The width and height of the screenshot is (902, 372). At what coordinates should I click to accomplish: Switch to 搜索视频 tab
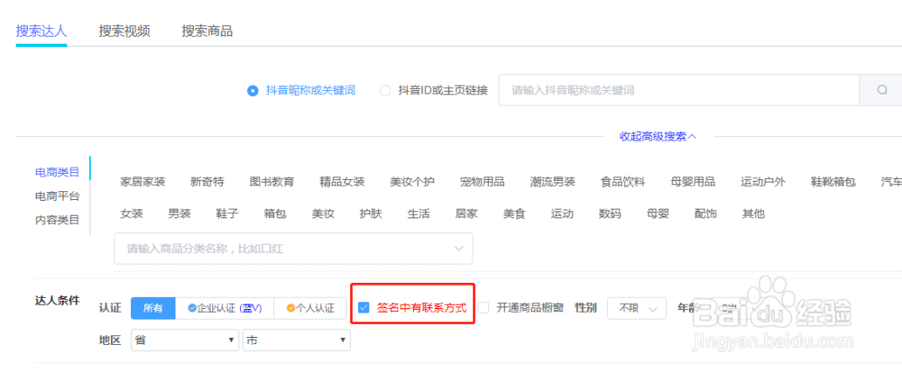[124, 31]
